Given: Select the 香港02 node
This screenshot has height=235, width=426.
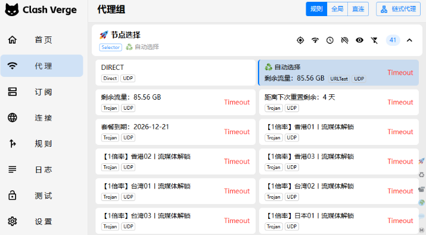Looking at the screenshot, I should pyautogui.click(x=176, y=162).
